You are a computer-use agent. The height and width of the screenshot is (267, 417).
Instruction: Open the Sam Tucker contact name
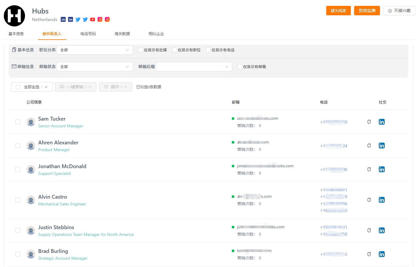(52, 119)
